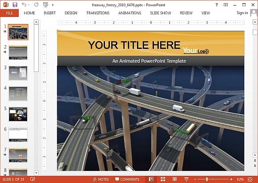Click the animation star under slide 2
The image size is (258, 183).
5,52
